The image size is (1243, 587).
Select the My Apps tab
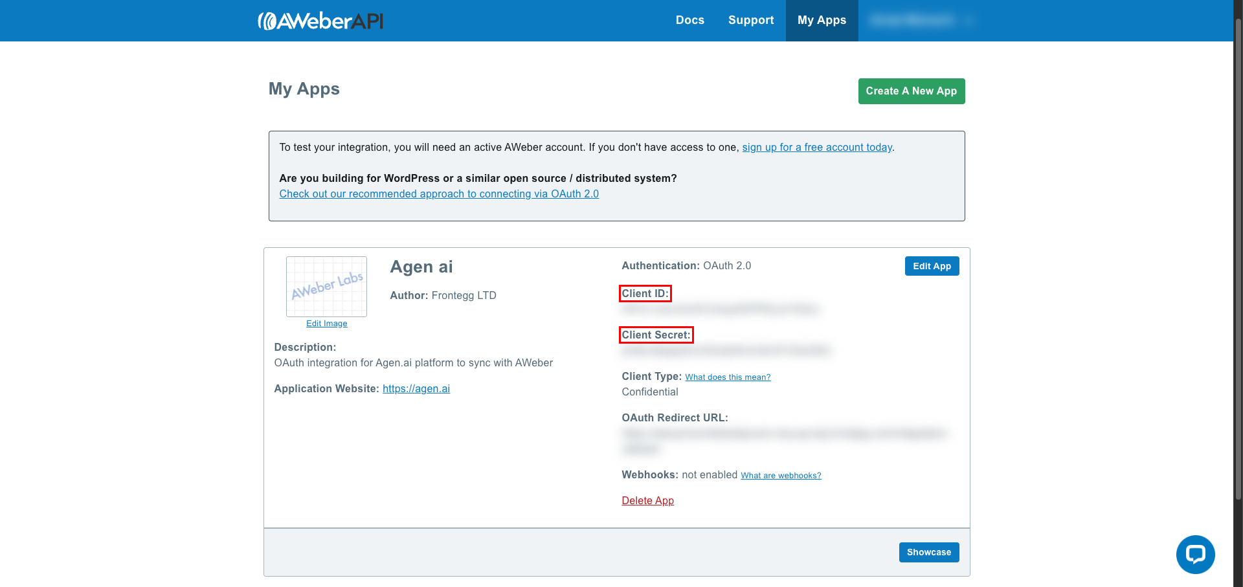822,20
